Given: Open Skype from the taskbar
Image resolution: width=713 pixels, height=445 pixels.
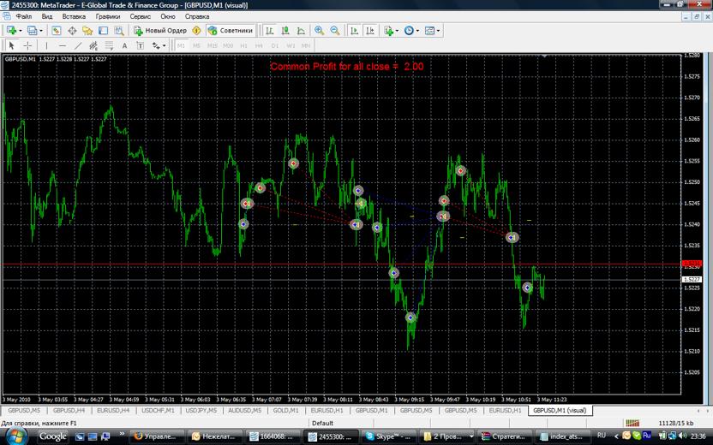Looking at the screenshot, I should pos(388,436).
